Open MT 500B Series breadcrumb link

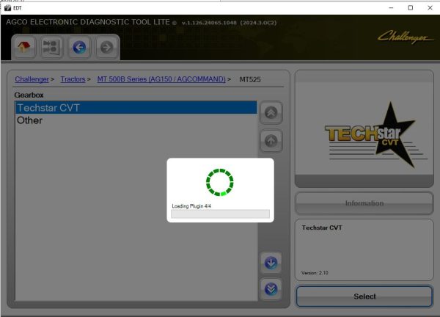[x=161, y=79]
